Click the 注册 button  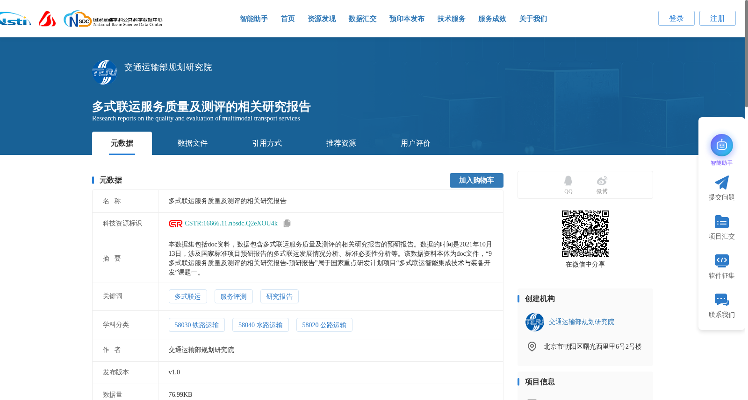(718, 18)
